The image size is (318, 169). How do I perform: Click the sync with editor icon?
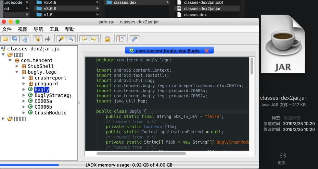(x=38, y=39)
